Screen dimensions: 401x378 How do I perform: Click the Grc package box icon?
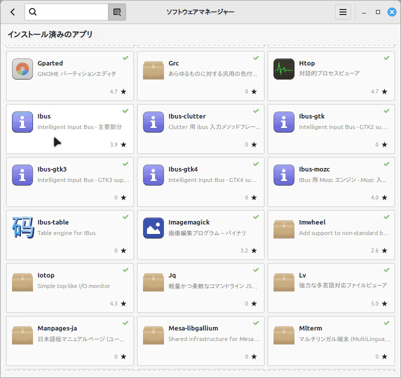pyautogui.click(x=153, y=70)
